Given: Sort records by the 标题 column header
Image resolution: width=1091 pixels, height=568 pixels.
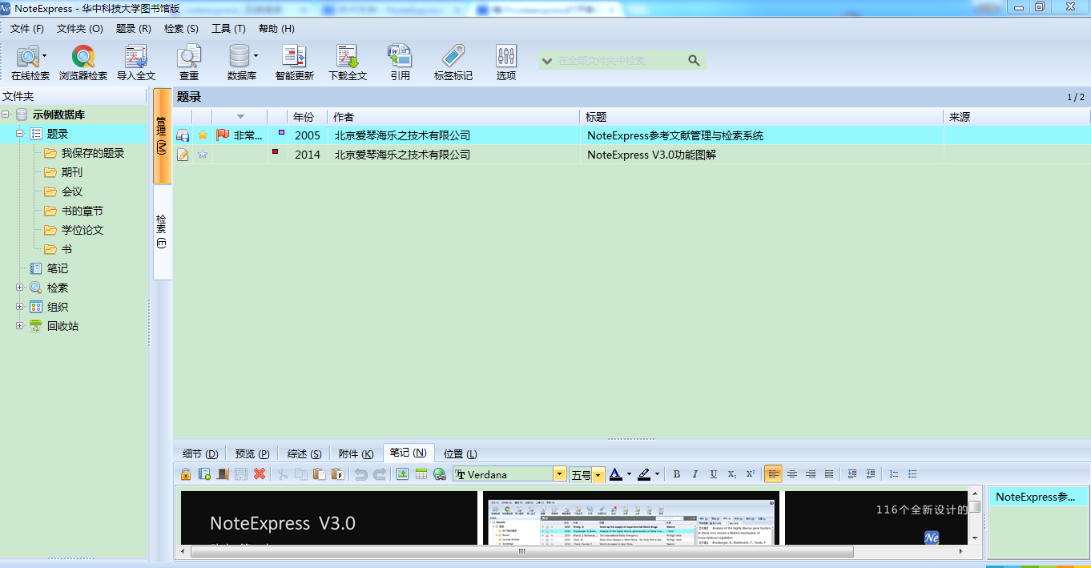Looking at the screenshot, I should coord(763,117).
